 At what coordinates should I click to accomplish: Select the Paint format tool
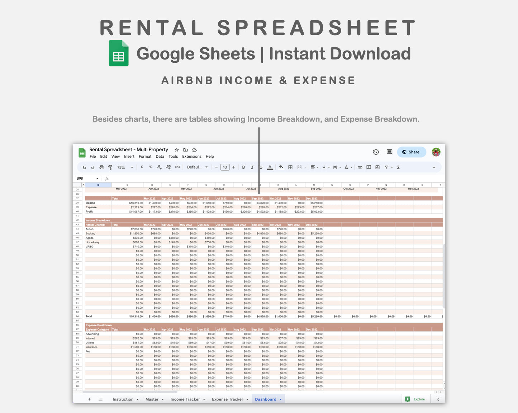[x=110, y=167]
